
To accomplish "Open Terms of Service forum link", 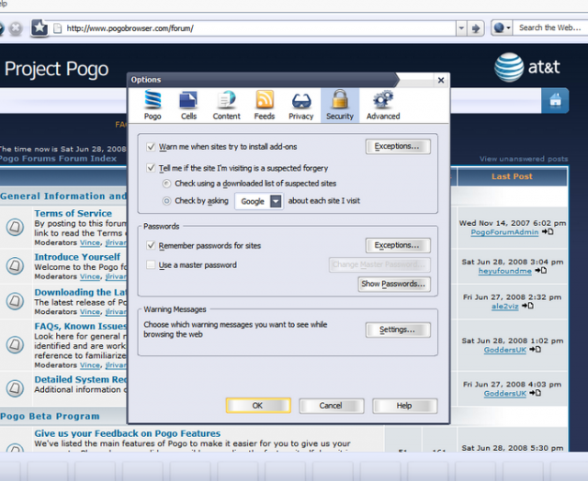I will (x=73, y=213).
